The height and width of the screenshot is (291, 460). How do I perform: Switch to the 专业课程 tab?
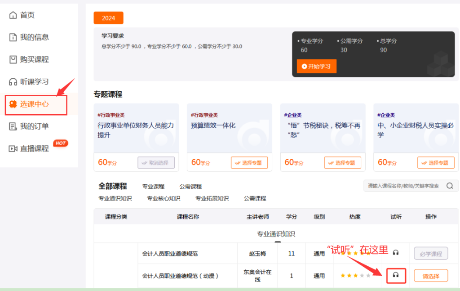(153, 186)
